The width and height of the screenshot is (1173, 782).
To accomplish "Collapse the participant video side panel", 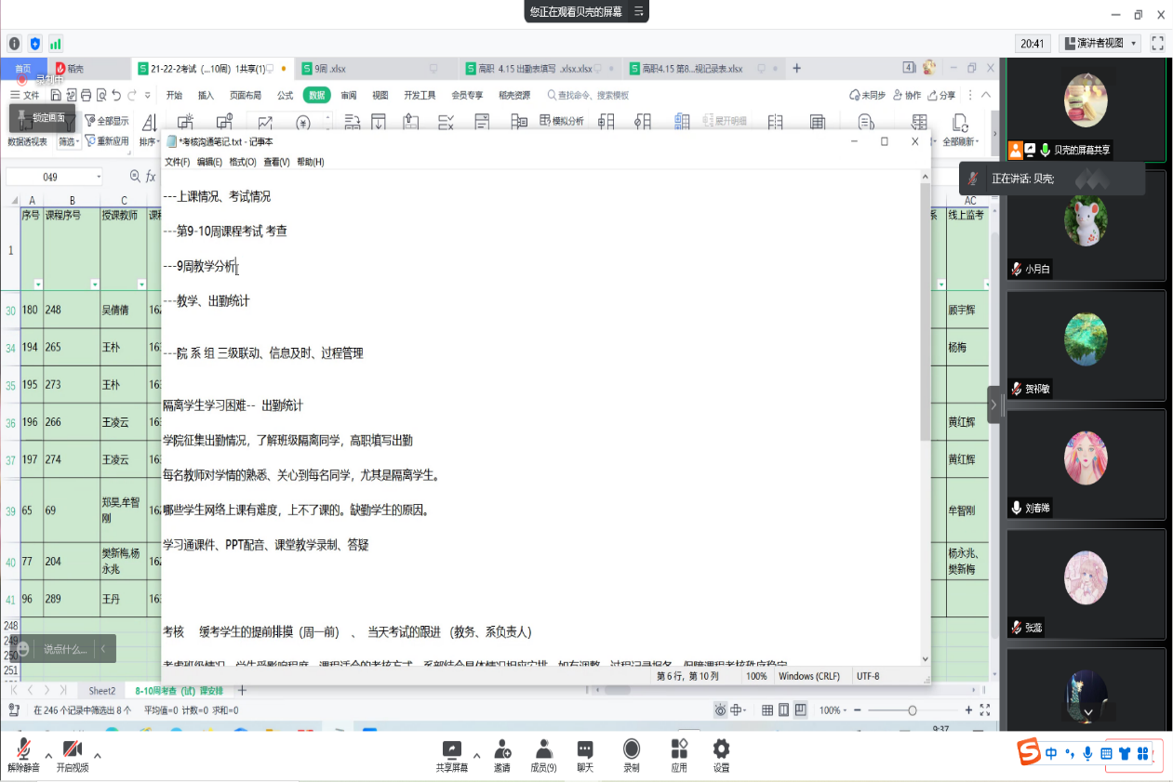I will pyautogui.click(x=993, y=404).
